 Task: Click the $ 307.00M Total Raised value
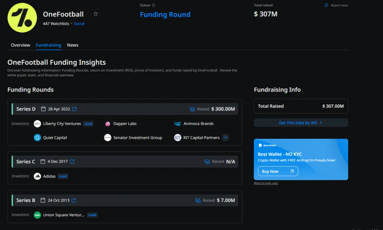click(x=333, y=106)
